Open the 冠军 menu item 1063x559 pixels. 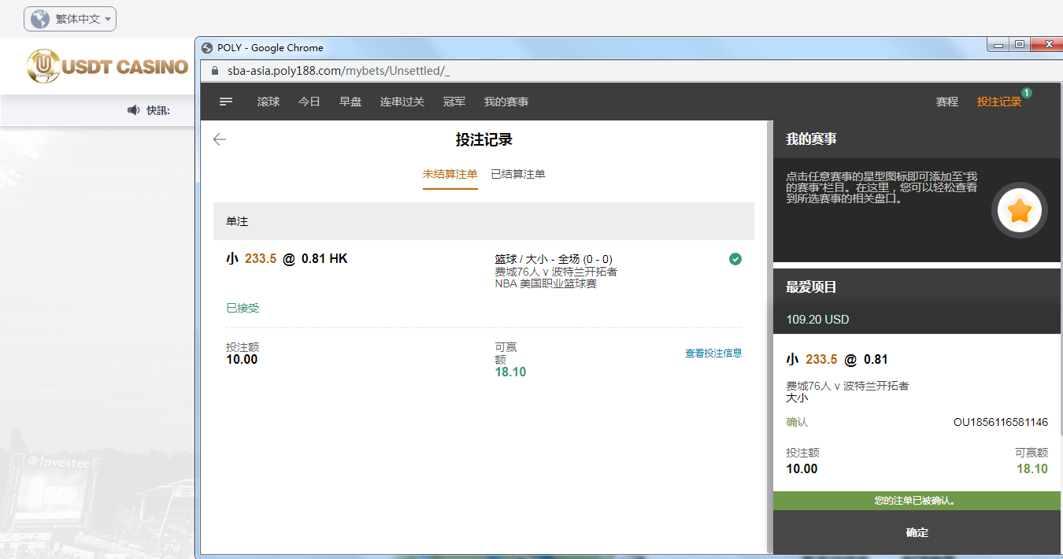click(x=454, y=102)
